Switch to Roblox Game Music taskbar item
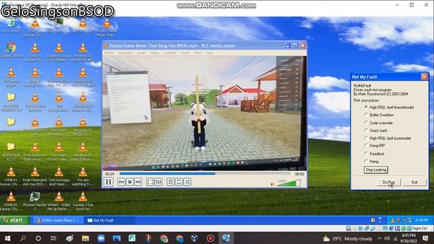The width and height of the screenshot is (434, 244). (58, 220)
